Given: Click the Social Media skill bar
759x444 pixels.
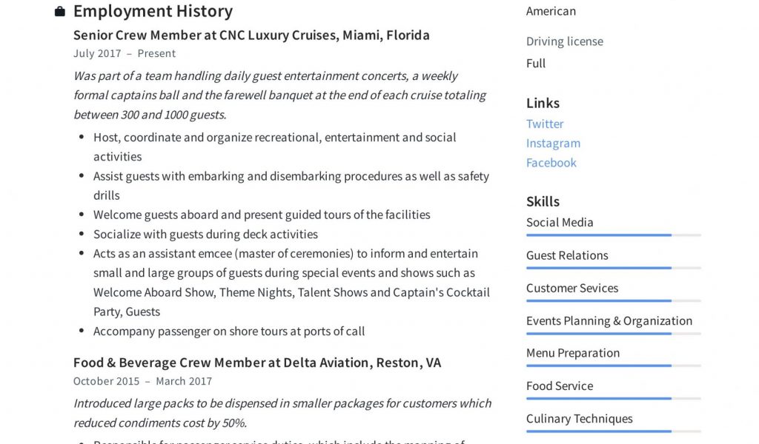Looking at the screenshot, I should [x=613, y=235].
